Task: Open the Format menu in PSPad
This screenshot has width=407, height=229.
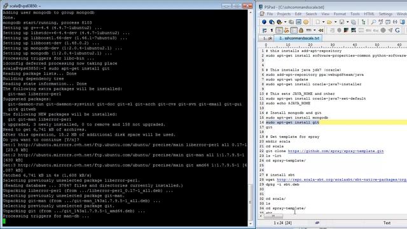Action: click(340, 14)
